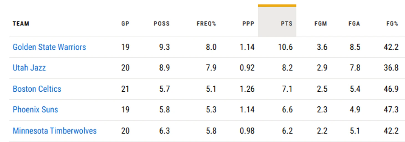
Task: Open the Utah Jazz team page
Action: [x=29, y=68]
